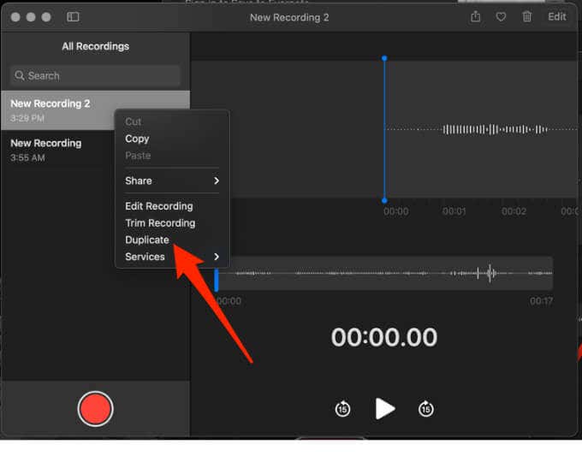Select Edit Recording menu entry
The width and height of the screenshot is (582, 456).
(x=159, y=206)
